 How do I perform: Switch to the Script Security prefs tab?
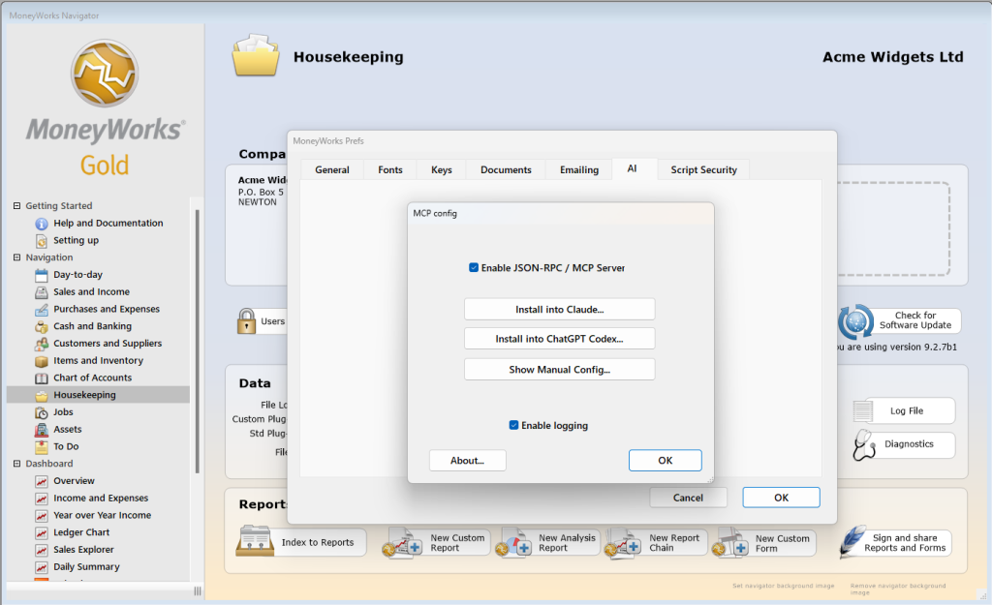coord(703,169)
